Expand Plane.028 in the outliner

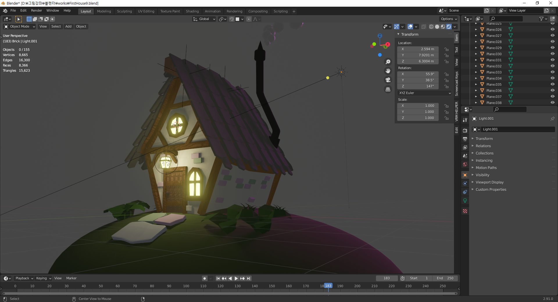pyautogui.click(x=476, y=42)
